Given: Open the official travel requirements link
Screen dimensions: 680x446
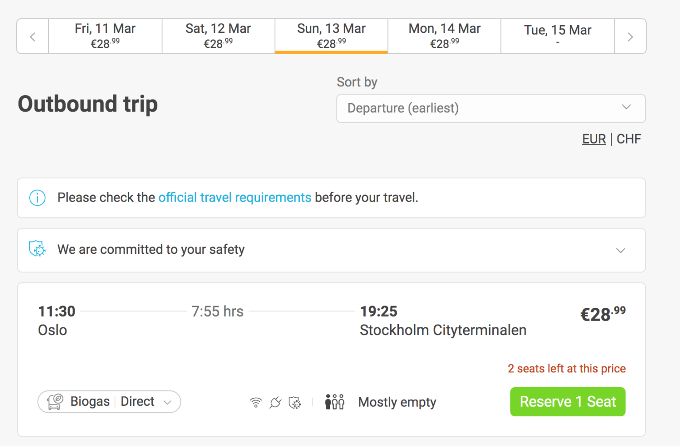Looking at the screenshot, I should [x=235, y=198].
